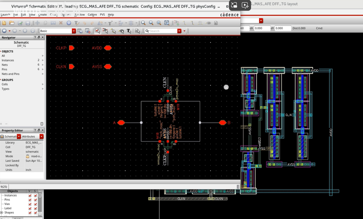
Task: Toggle Instances selectable S checkbox
Action: (x=36, y=195)
